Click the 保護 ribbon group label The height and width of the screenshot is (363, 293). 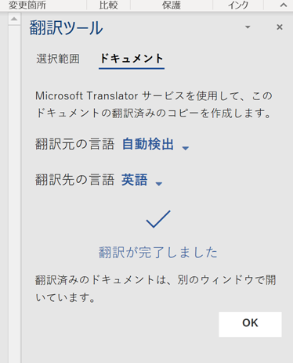click(172, 5)
